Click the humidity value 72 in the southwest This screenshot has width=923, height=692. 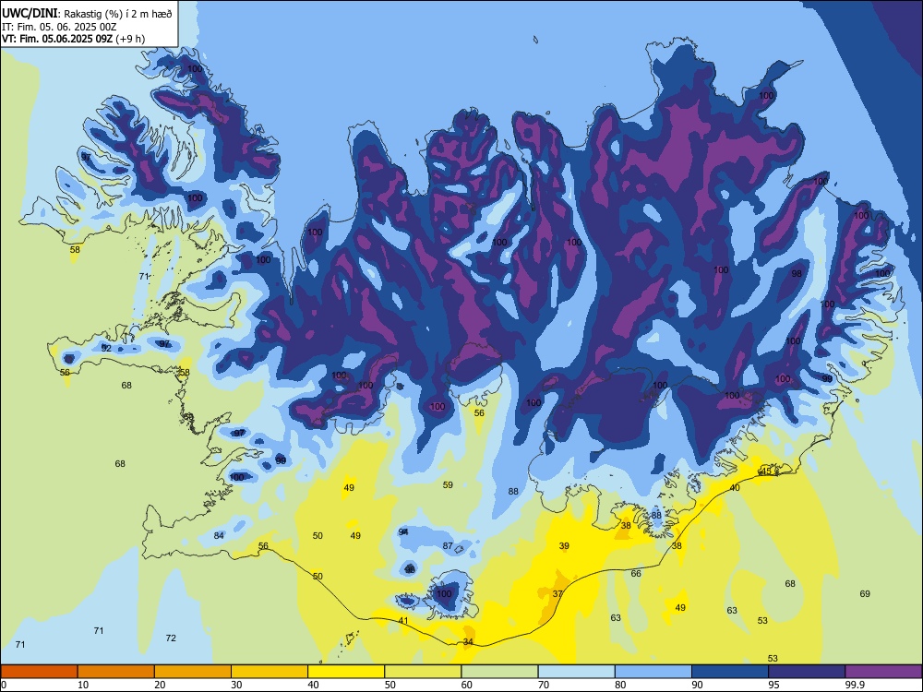[171, 638]
